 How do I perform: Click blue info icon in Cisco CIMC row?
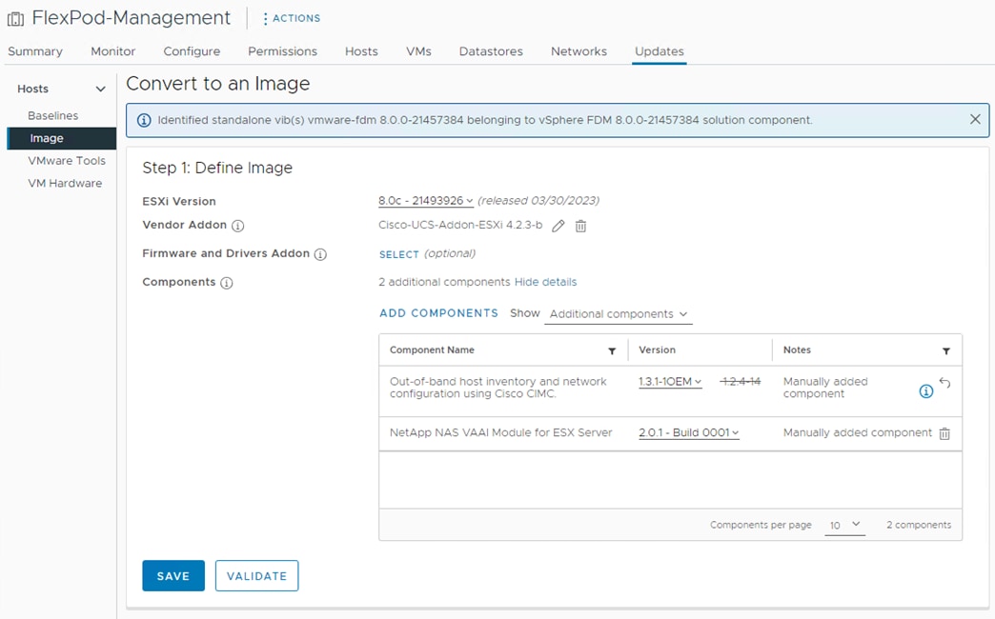pyautogui.click(x=925, y=391)
